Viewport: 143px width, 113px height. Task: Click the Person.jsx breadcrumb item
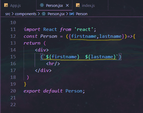(56, 14)
